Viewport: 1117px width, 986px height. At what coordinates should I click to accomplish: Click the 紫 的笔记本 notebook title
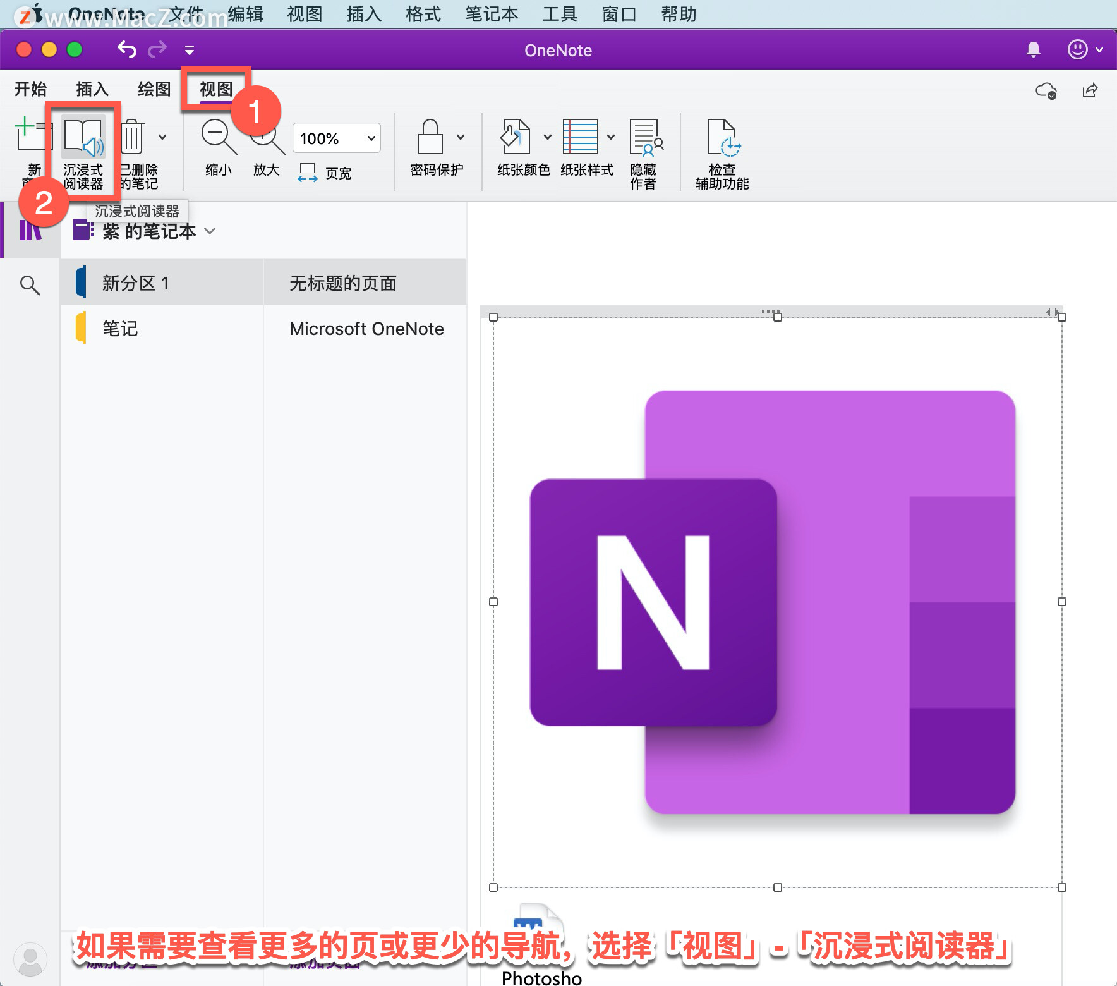click(149, 231)
